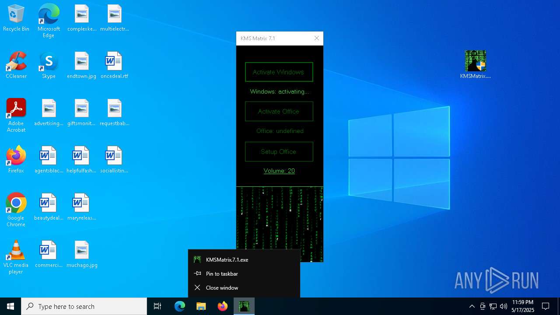The image size is (560, 315).
Task: Choose Pin to taskbar
Action: click(244, 273)
